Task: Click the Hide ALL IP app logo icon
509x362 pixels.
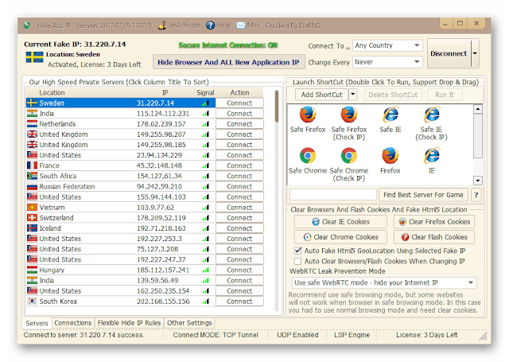Action: point(27,25)
